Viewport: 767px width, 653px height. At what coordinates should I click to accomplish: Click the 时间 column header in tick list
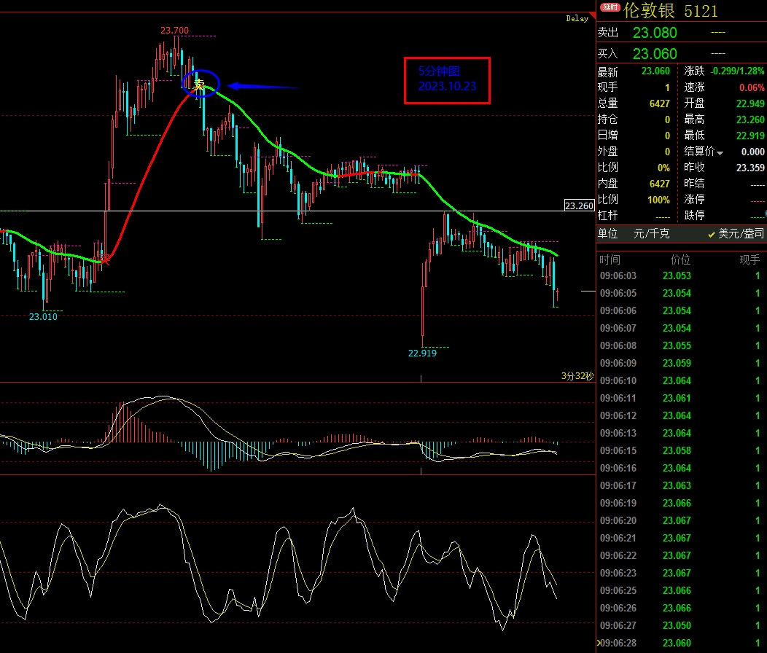coord(610,259)
